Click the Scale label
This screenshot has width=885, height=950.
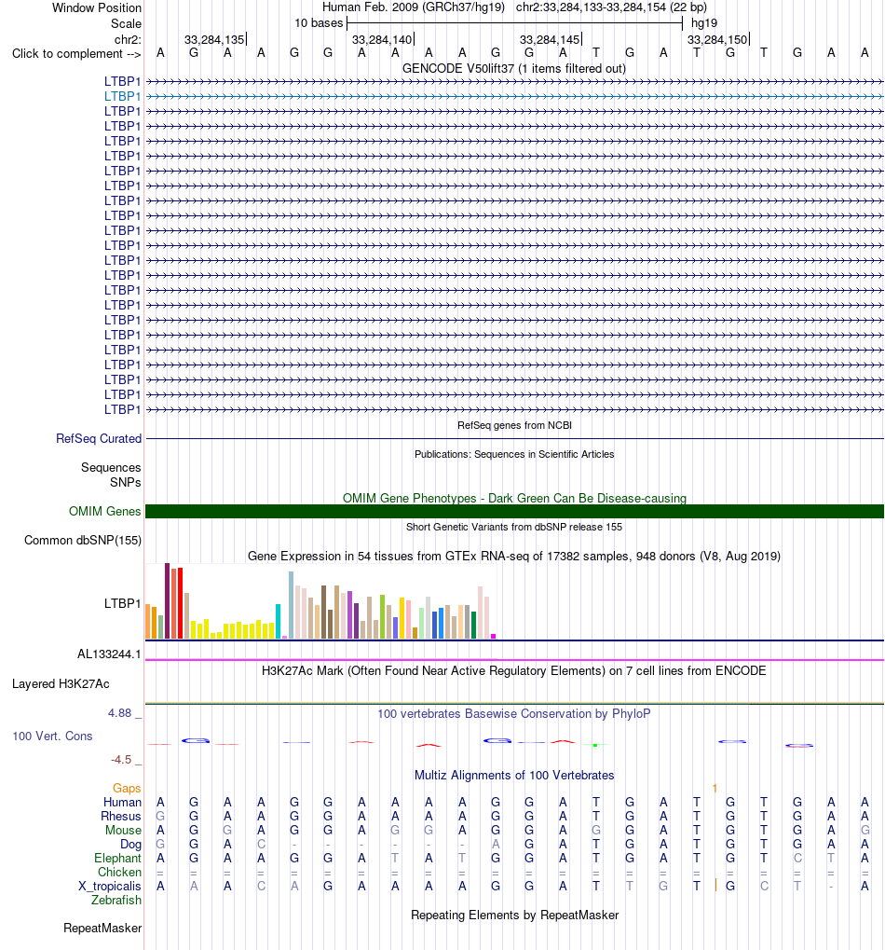pyautogui.click(x=126, y=23)
